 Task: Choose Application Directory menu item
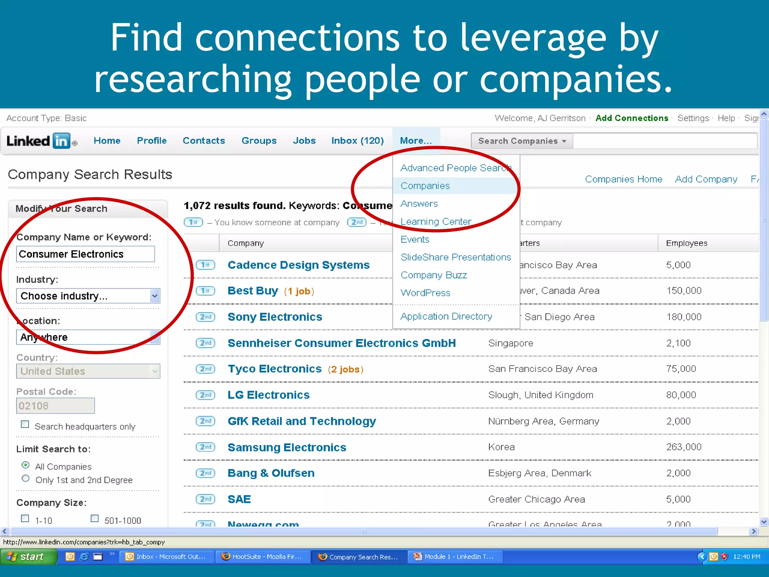coord(446,316)
